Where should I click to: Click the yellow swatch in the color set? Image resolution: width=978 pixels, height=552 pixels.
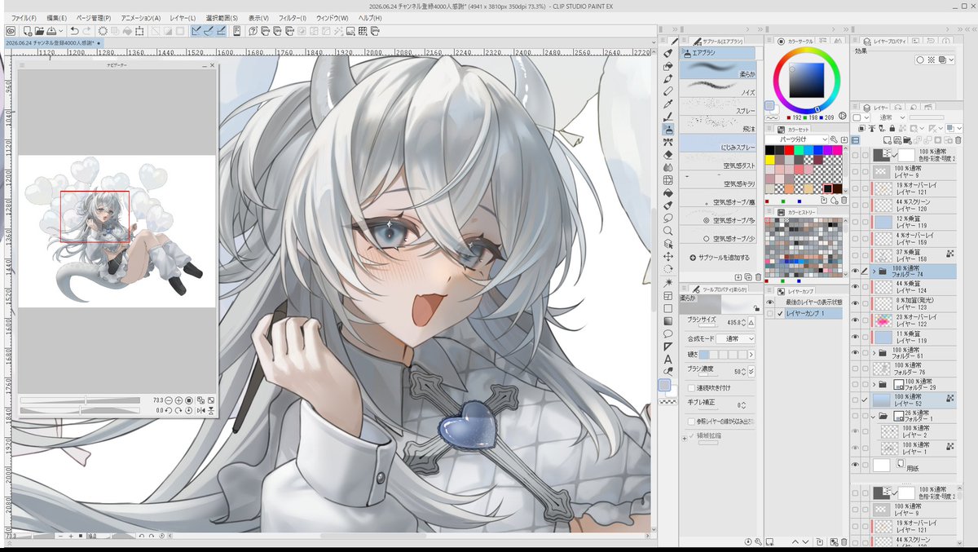769,160
